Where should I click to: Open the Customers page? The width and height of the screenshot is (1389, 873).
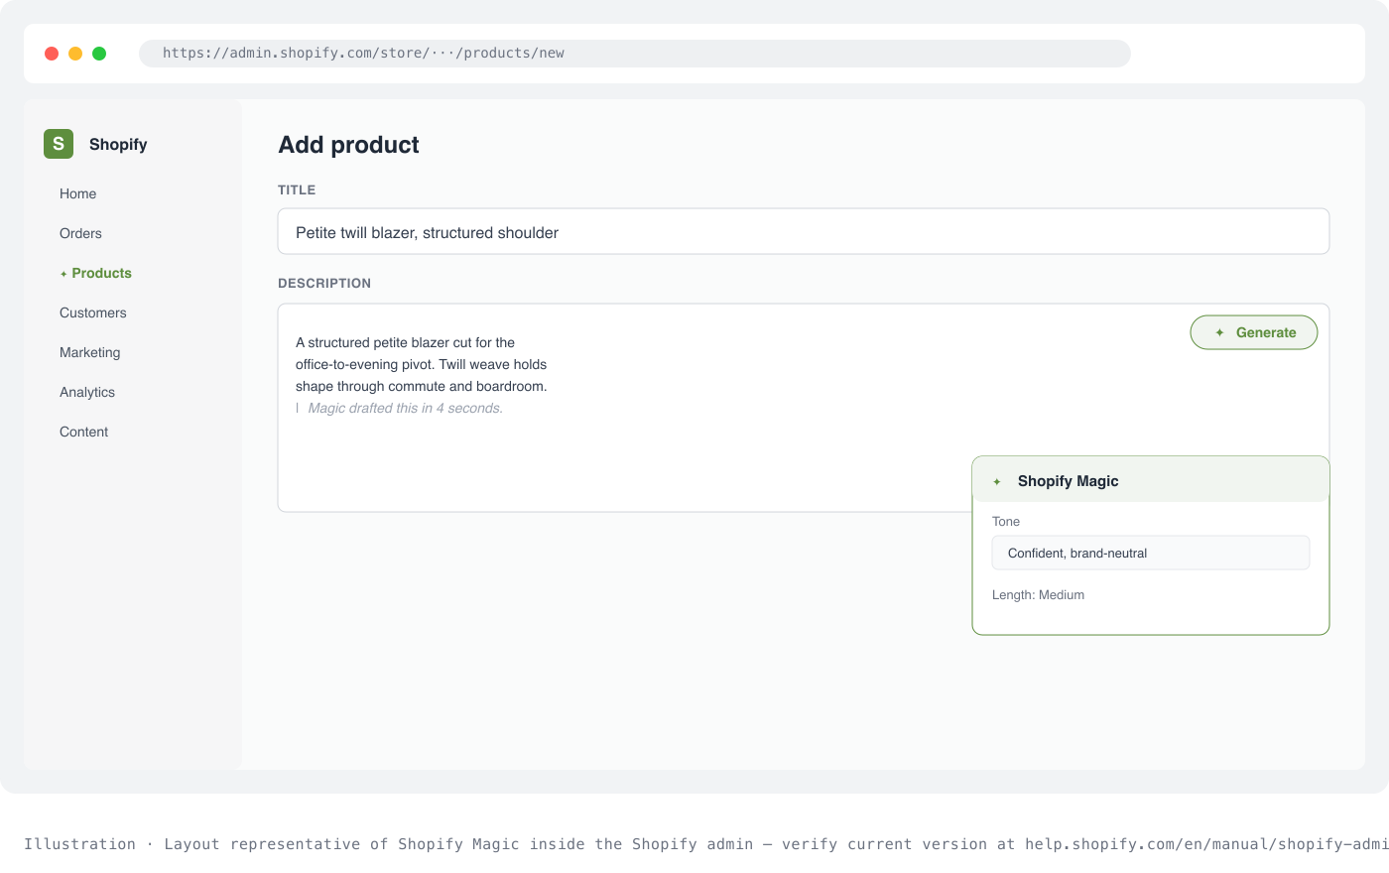(x=93, y=312)
